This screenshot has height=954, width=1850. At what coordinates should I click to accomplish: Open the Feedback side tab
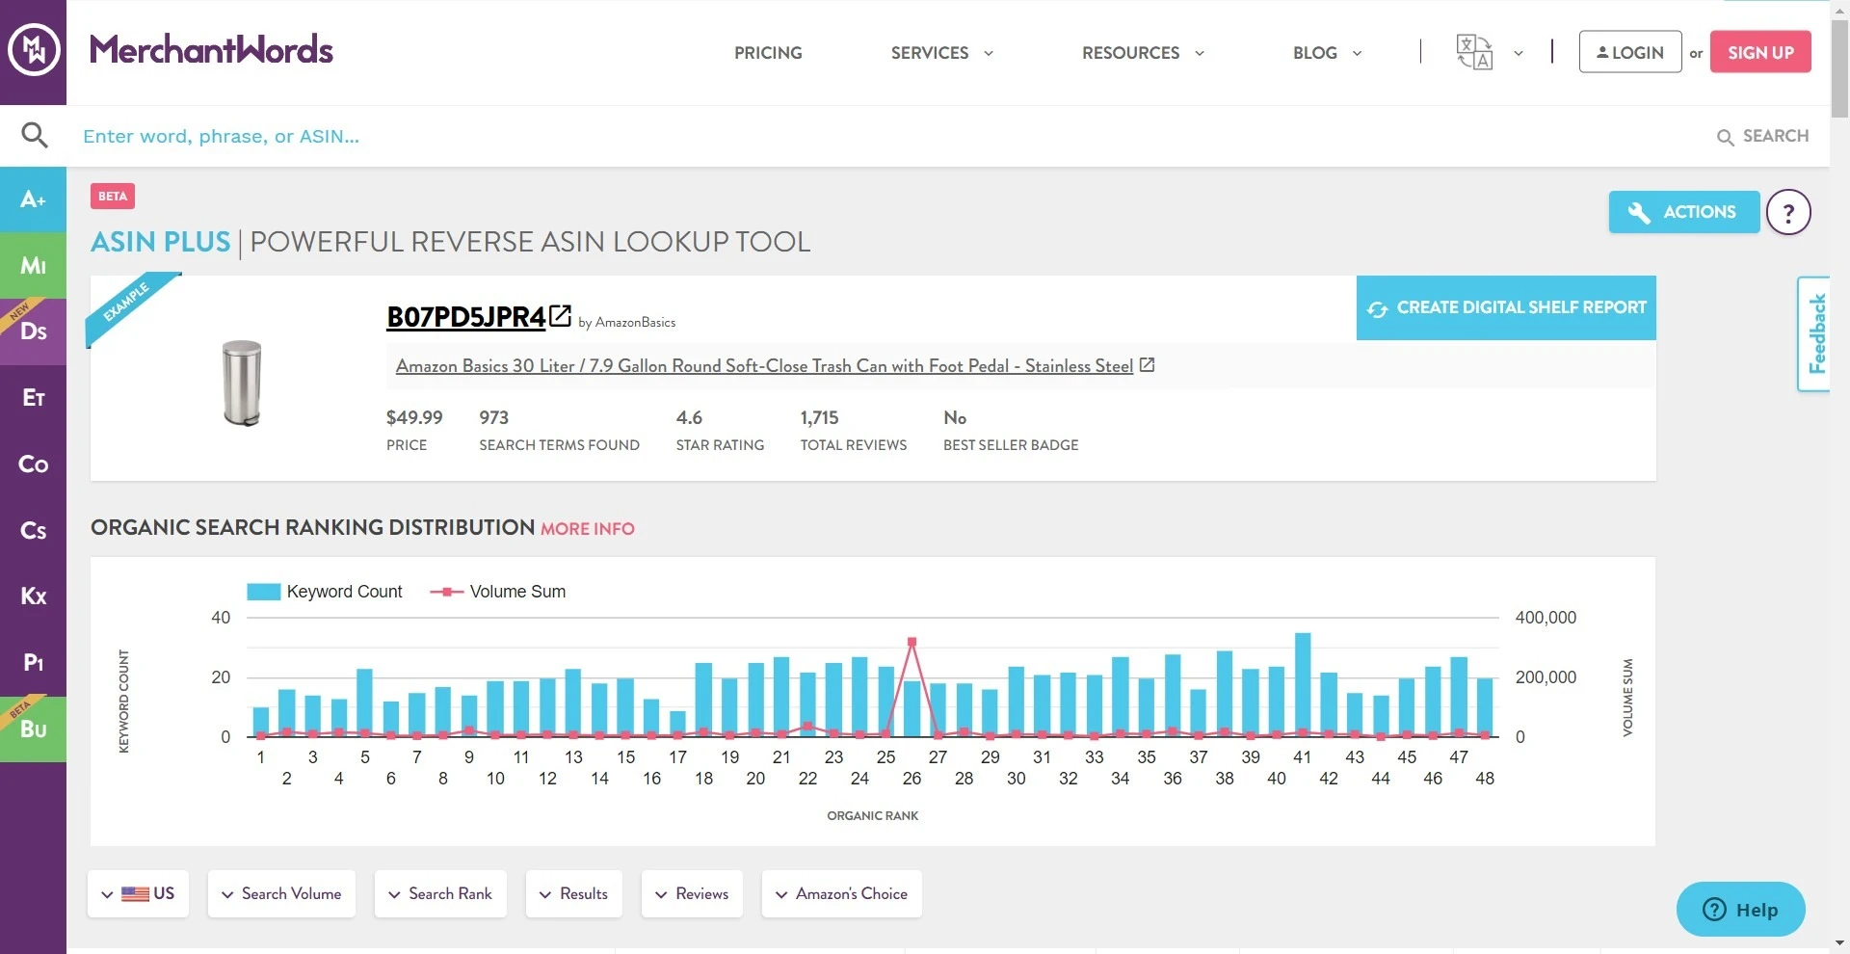click(x=1814, y=333)
